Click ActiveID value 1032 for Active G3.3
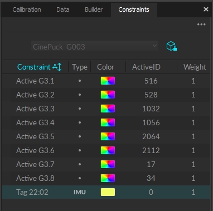 click(x=151, y=109)
